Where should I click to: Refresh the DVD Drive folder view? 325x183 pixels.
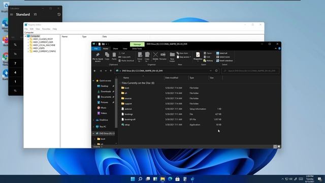tap(216, 71)
